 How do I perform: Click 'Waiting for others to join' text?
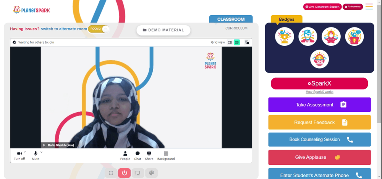(x=36, y=42)
